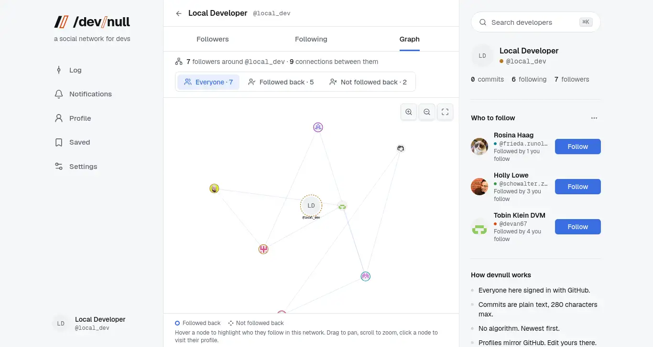Zoom out of the follower graph
Image resolution: width=653 pixels, height=347 pixels.
427,112
